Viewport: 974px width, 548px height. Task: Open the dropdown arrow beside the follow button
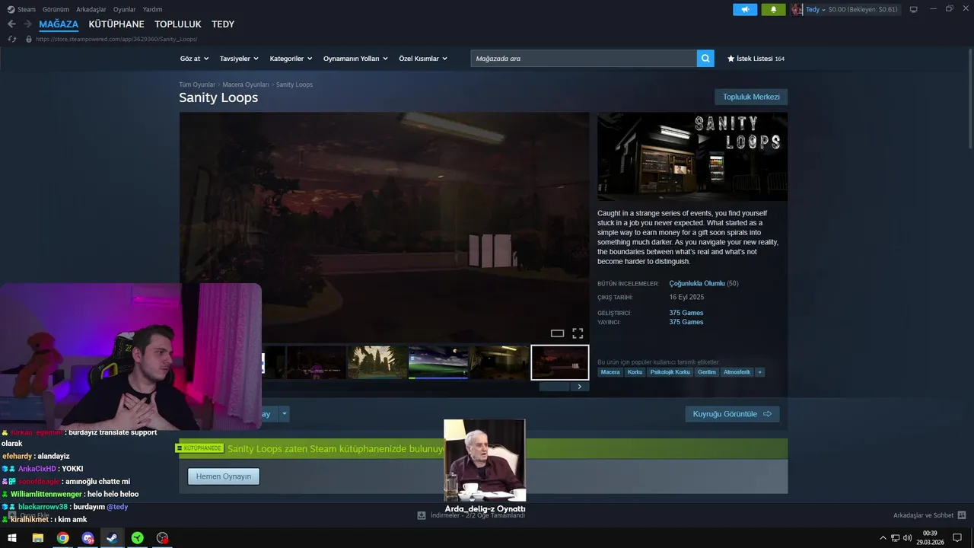point(285,414)
